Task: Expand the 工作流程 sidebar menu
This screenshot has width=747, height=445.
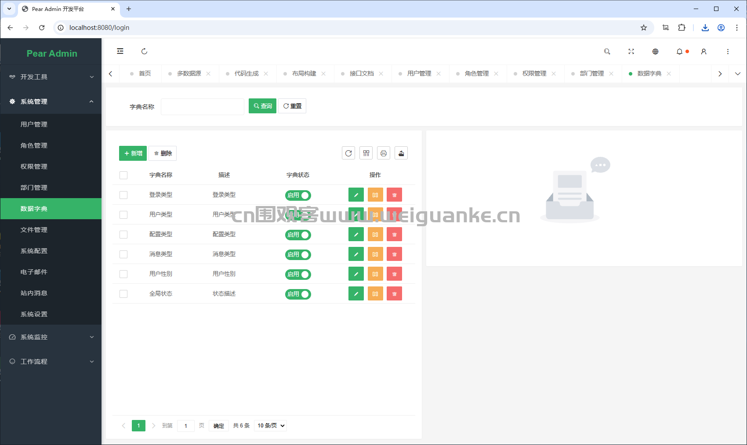Action: tap(51, 362)
